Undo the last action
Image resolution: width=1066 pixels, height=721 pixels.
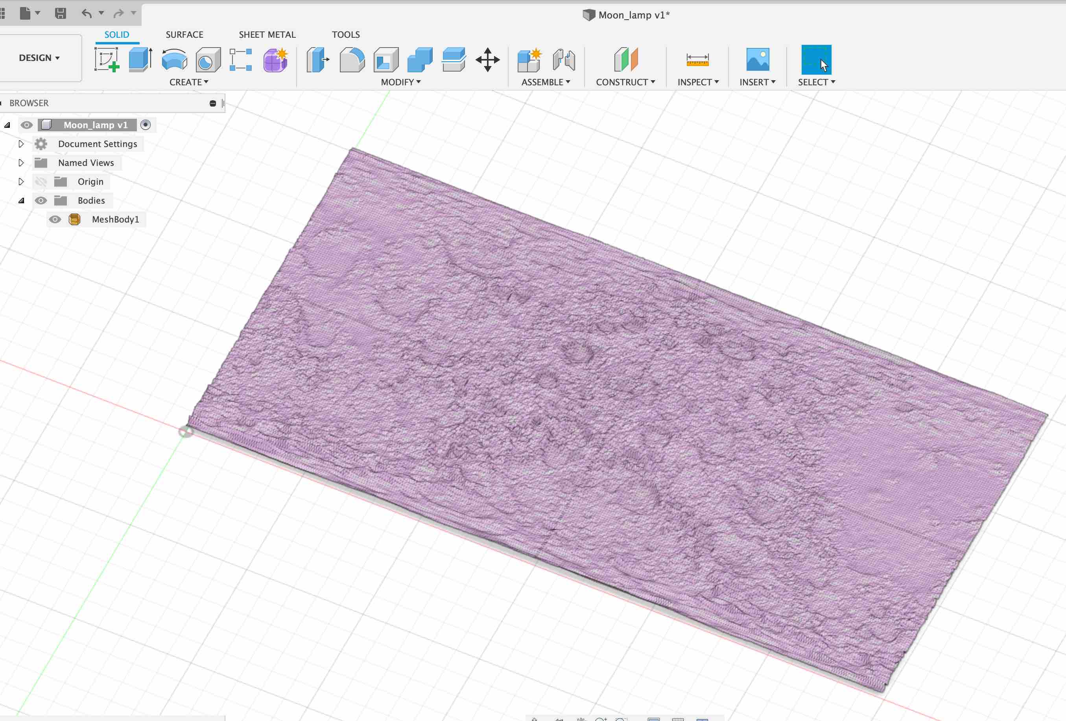pyautogui.click(x=86, y=13)
